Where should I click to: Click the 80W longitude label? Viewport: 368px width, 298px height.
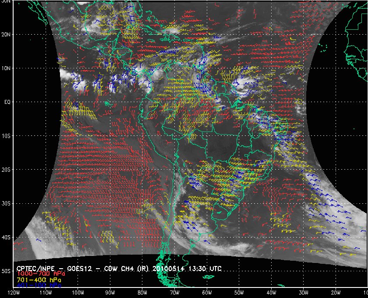(x=142, y=293)
